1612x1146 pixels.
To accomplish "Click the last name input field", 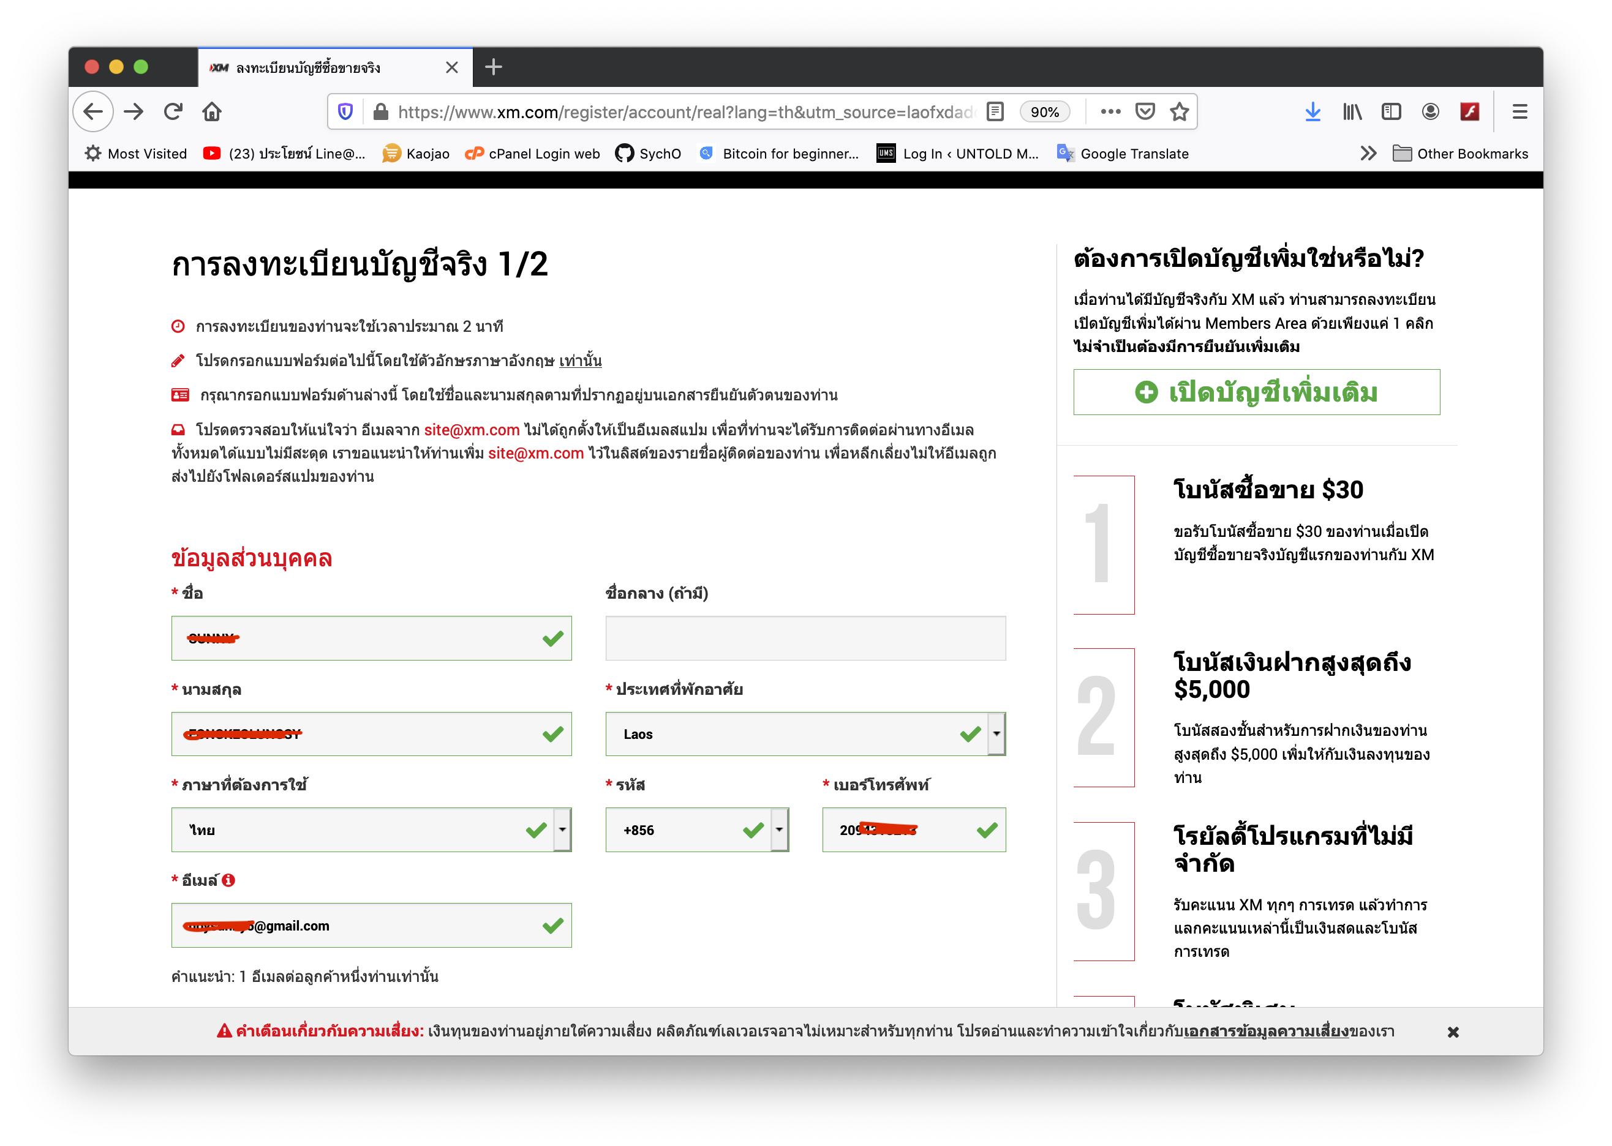I will click(x=371, y=734).
